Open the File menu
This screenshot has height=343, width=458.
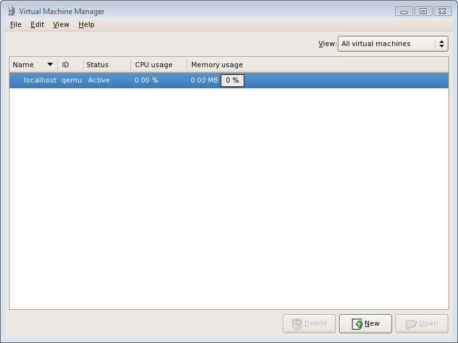[x=16, y=24]
